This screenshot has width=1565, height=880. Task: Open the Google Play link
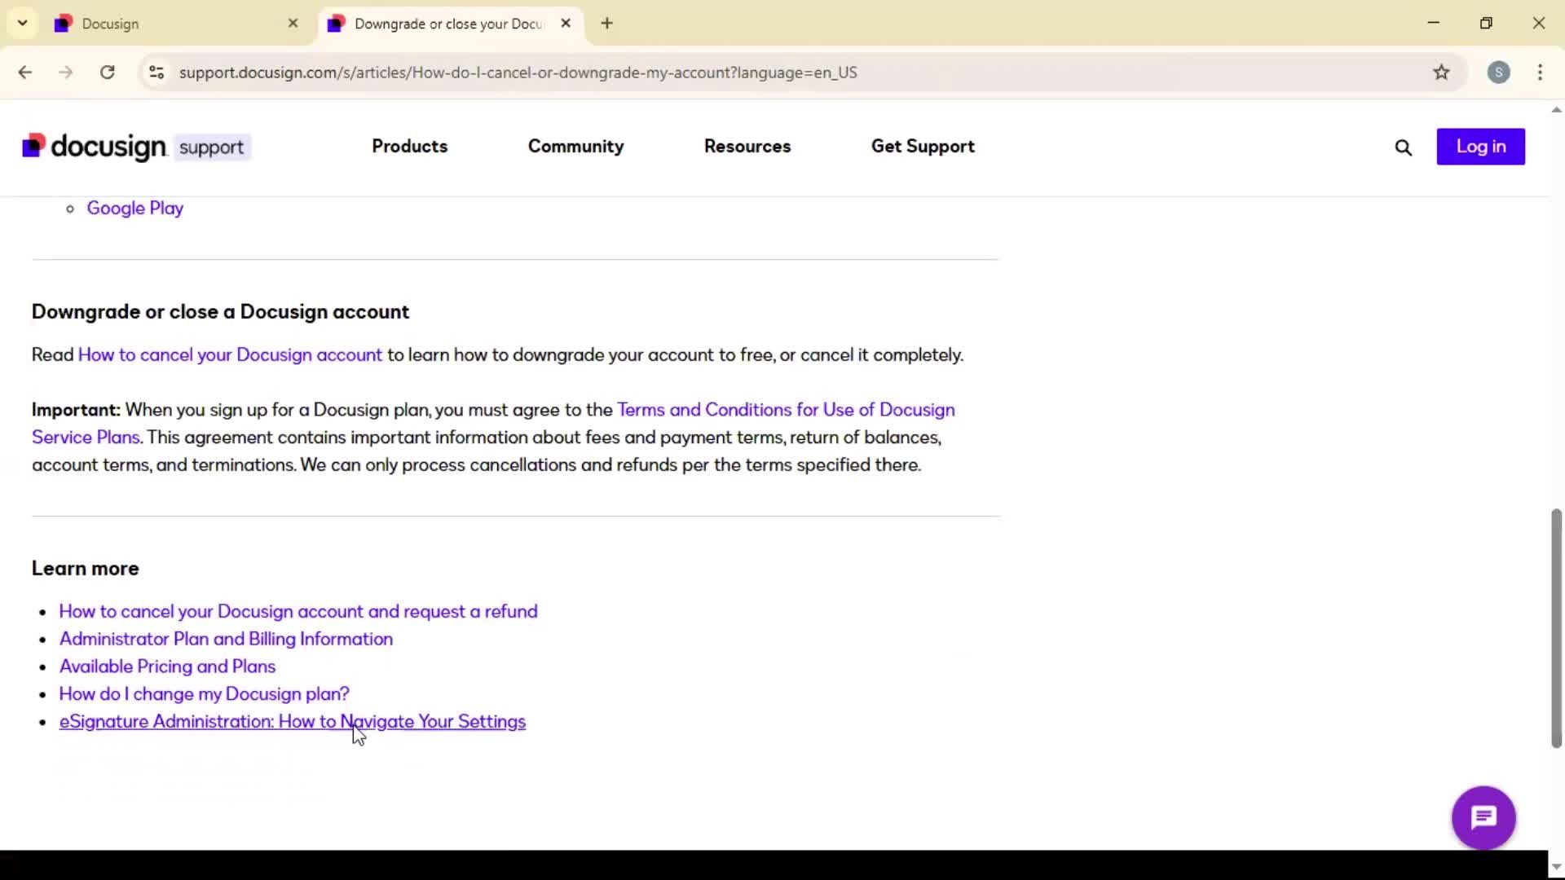134,209
